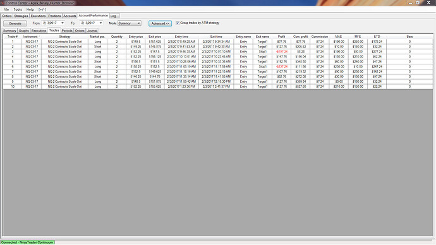Select the negative profit -$197.24 cell
This screenshot has width=436, height=245.
pyautogui.click(x=282, y=52)
